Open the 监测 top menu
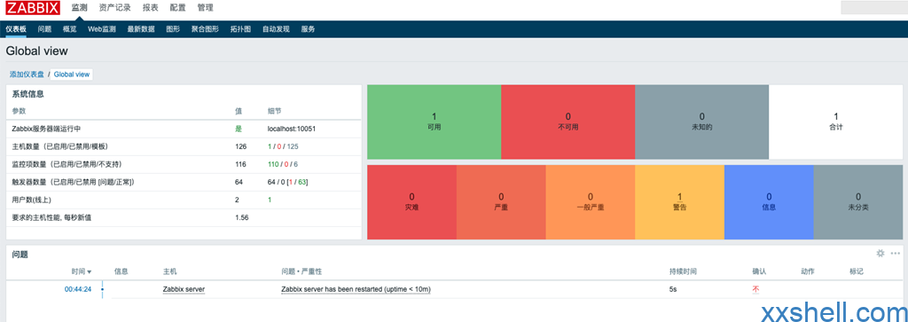908x322 pixels. coord(79,8)
